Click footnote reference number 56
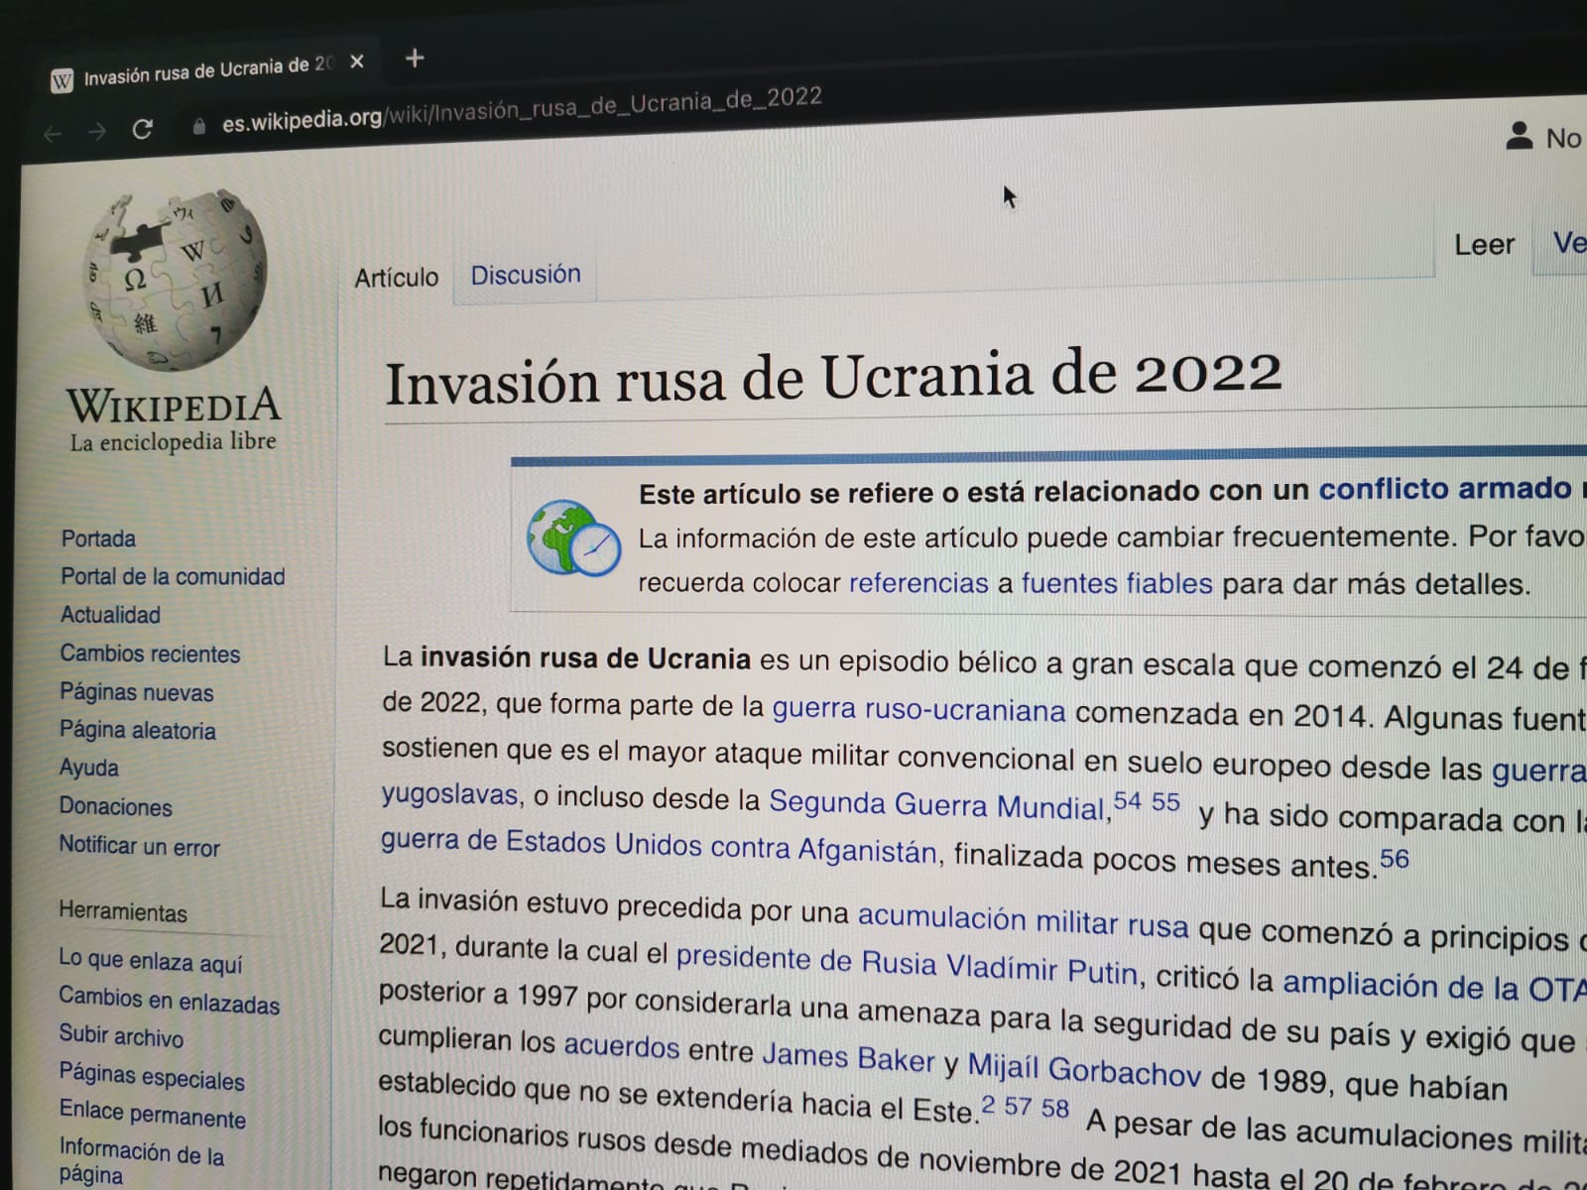The height and width of the screenshot is (1190, 1587). click(1394, 859)
